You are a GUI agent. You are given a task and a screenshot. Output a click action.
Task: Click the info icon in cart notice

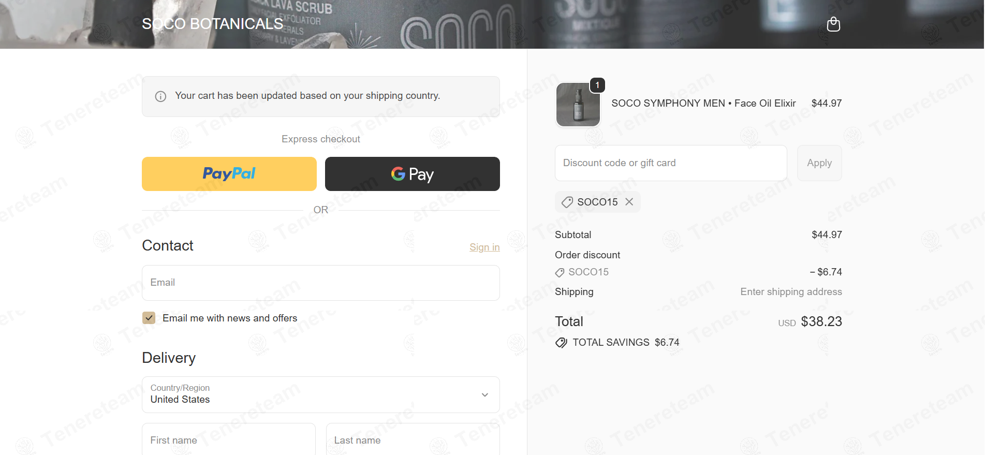click(161, 96)
